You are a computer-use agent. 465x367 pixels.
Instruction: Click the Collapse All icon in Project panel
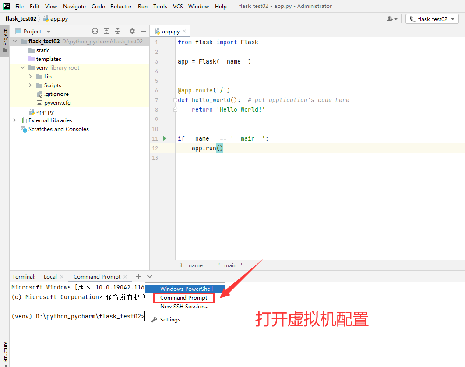[x=117, y=31]
